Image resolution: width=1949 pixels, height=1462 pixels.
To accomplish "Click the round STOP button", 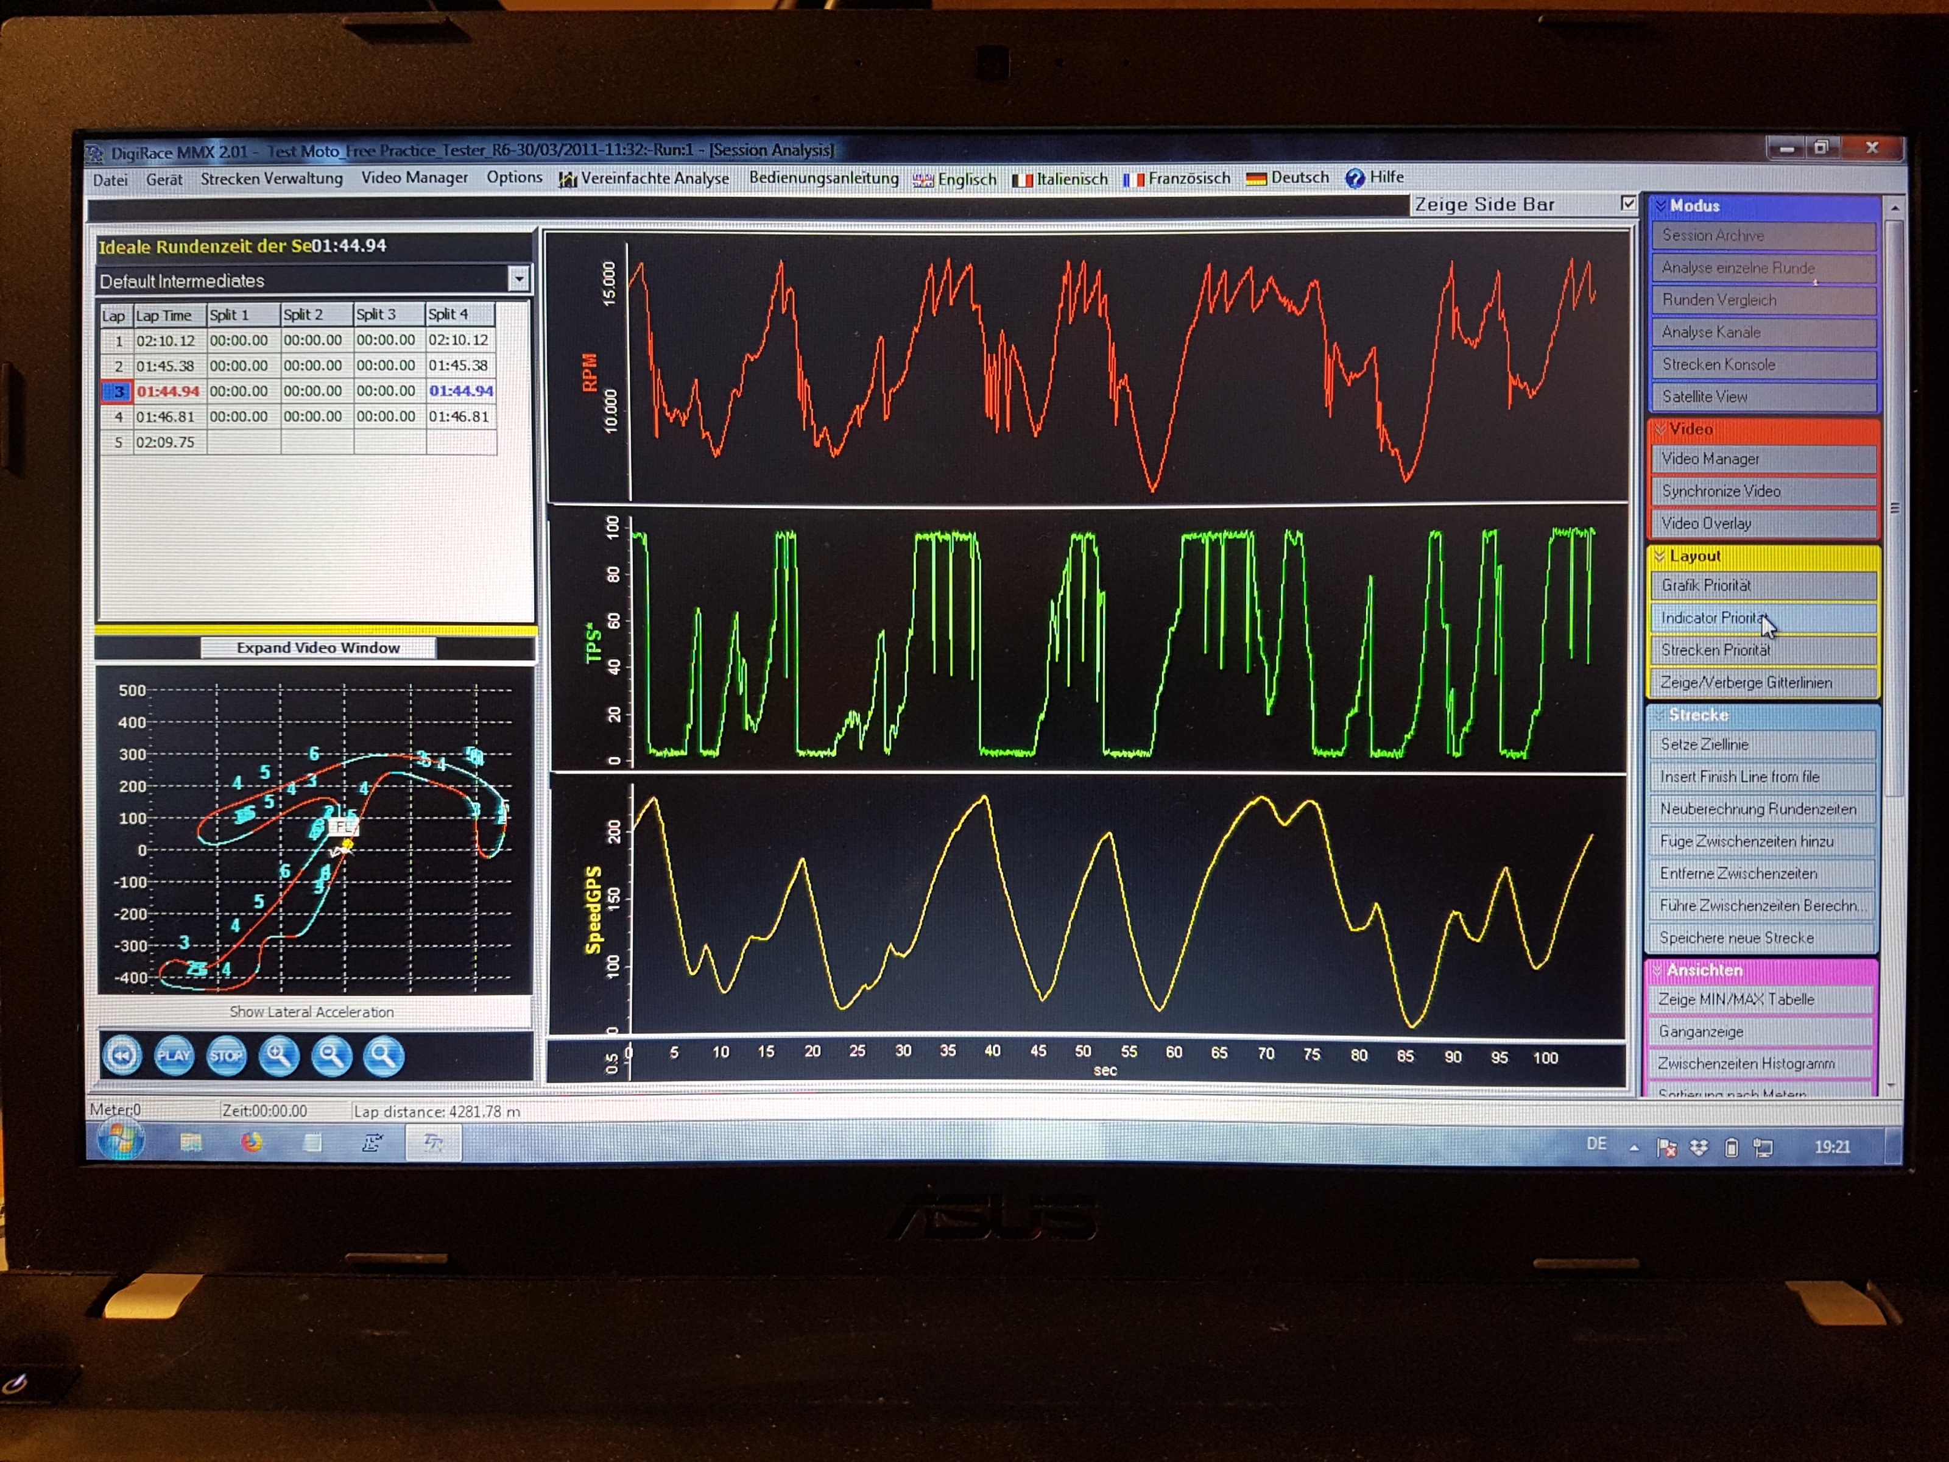I will pos(225,1056).
